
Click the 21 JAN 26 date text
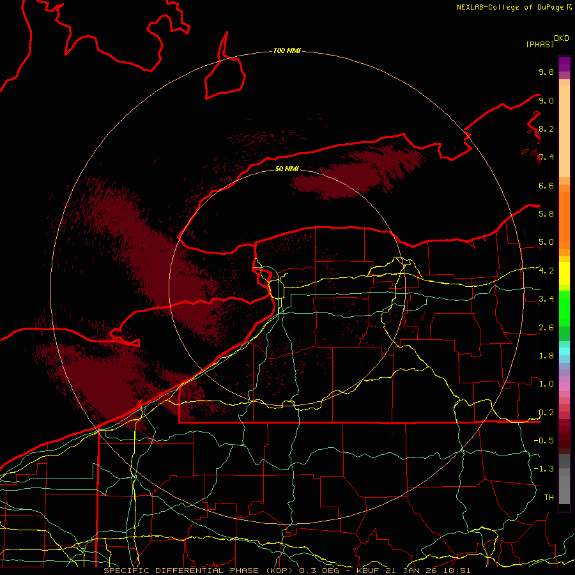click(x=411, y=571)
